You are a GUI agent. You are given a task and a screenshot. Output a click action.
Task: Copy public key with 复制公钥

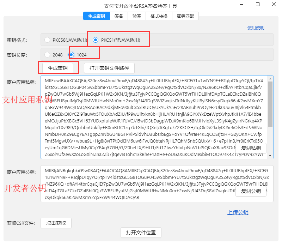pos(251,192)
